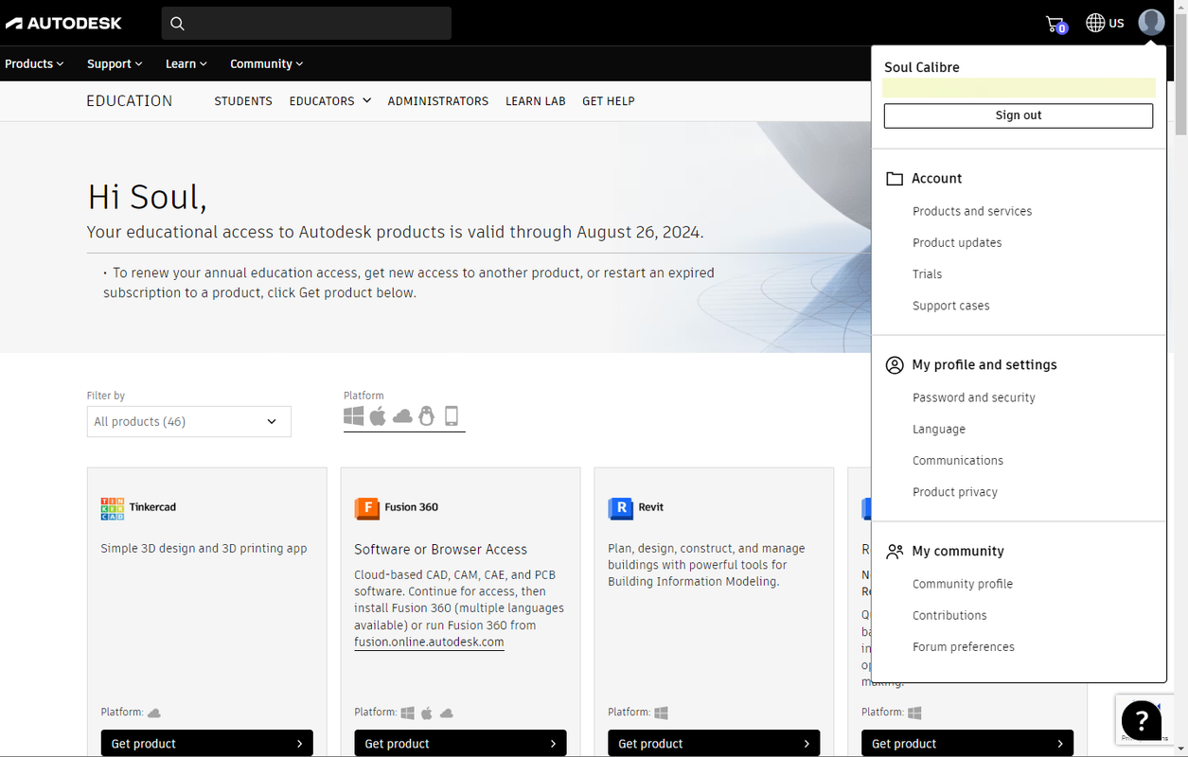
Task: Open Language settings
Action: point(939,429)
